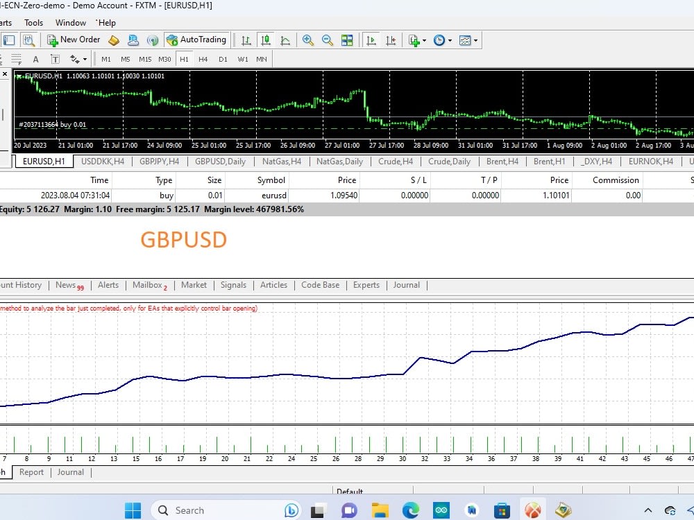The height and width of the screenshot is (520, 694).
Task: Select the Candlestick chart icon
Action: (x=266, y=40)
